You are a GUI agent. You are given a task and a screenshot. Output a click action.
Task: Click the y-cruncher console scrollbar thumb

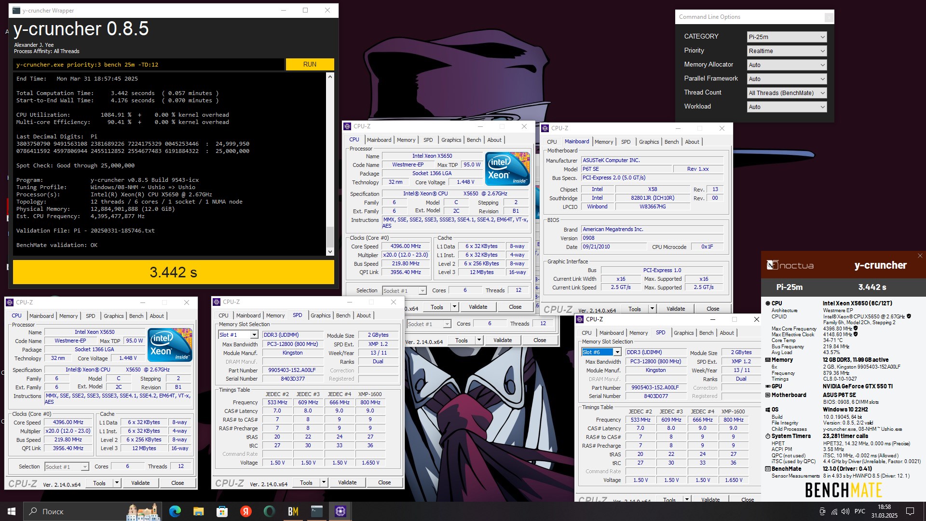(x=330, y=237)
